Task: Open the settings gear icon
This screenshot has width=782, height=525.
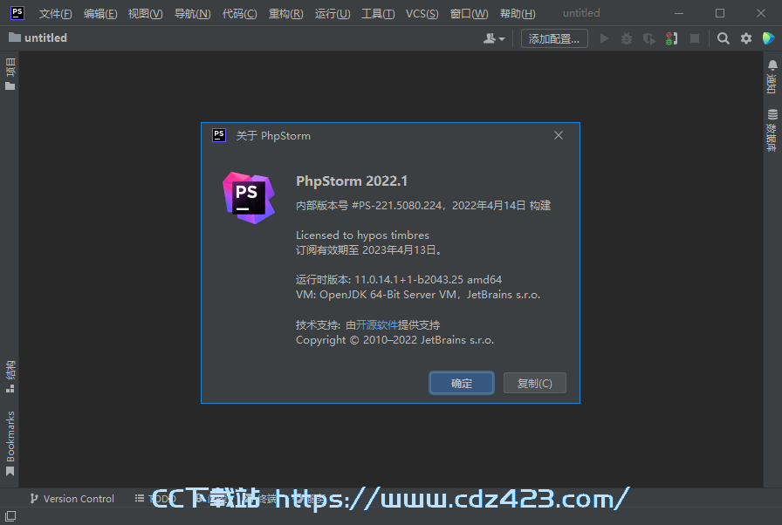Action: [x=745, y=38]
